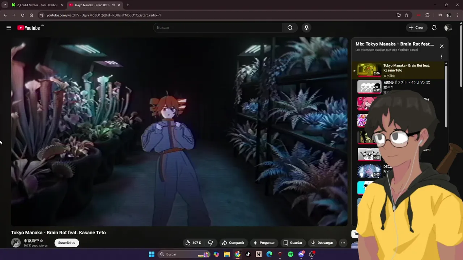463x260 pixels.
Task: Open Microsoft Edge from the taskbar
Action: click(x=269, y=254)
